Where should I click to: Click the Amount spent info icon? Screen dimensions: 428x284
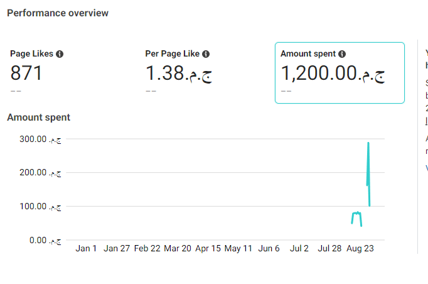click(342, 54)
